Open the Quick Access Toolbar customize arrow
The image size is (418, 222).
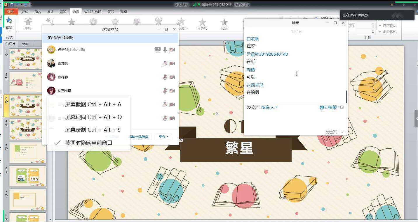pos(32,4)
